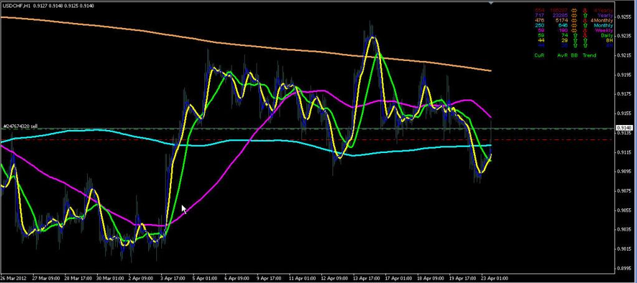The width and height of the screenshot is (637, 283).
Task: Click the Yearly row orange BB sideways arrow
Action: (x=574, y=16)
